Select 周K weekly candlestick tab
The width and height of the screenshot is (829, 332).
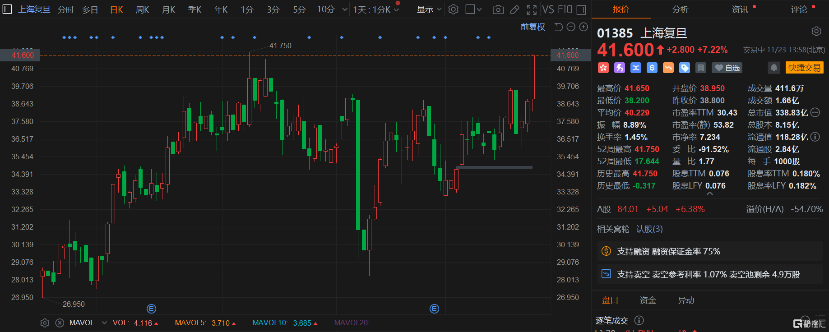coord(142,9)
